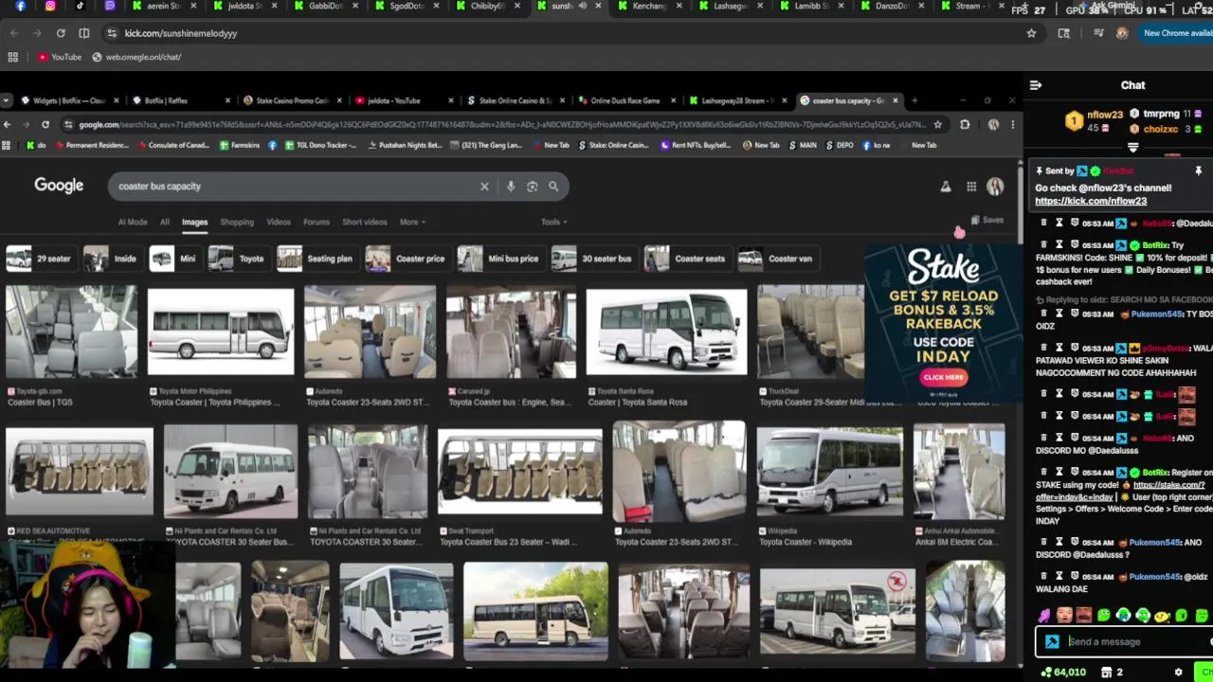Switch to Videos results tab
The height and width of the screenshot is (682, 1213).
click(279, 222)
